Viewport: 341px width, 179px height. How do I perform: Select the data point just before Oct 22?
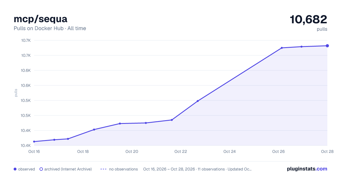click(172, 120)
